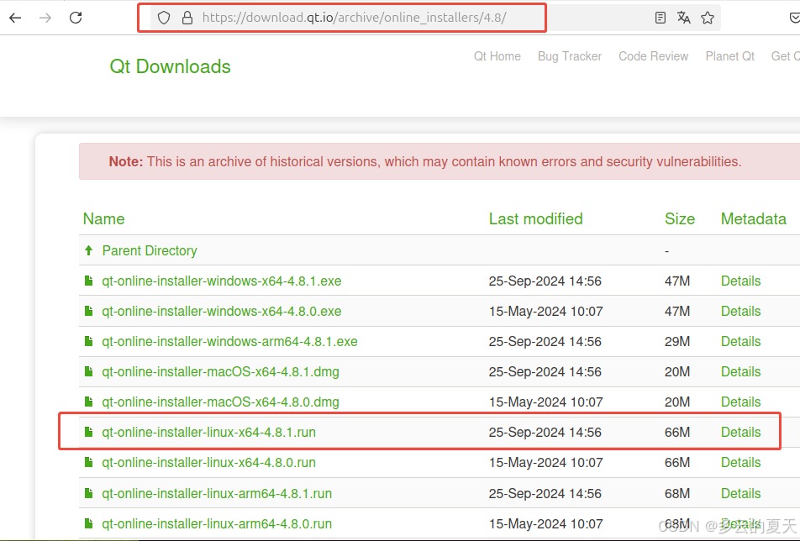Toggle reader view icon
The image size is (800, 541).
[x=661, y=18]
